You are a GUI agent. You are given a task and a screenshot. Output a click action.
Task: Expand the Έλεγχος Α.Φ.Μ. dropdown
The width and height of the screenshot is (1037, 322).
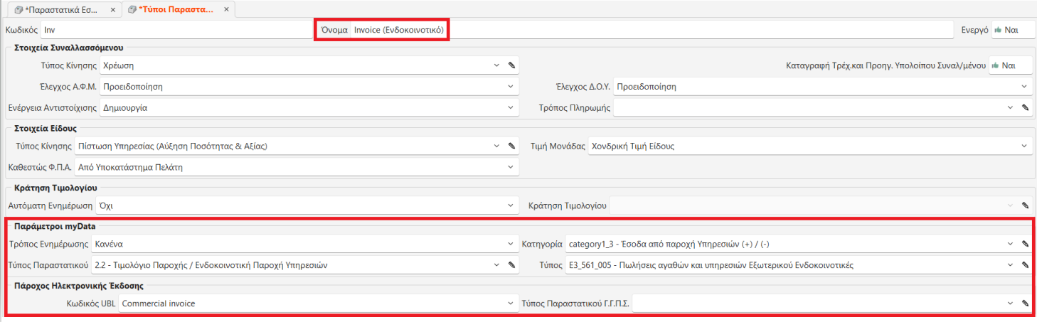point(511,87)
